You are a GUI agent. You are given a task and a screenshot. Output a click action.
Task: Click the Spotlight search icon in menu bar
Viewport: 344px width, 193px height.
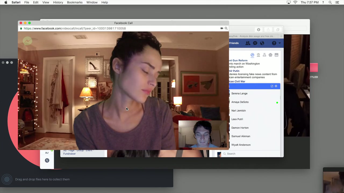click(330, 2)
